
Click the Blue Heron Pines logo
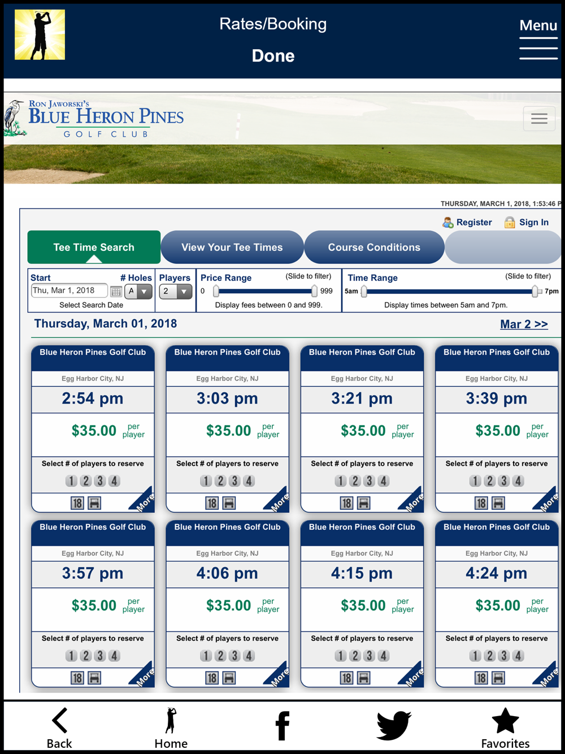[94, 119]
